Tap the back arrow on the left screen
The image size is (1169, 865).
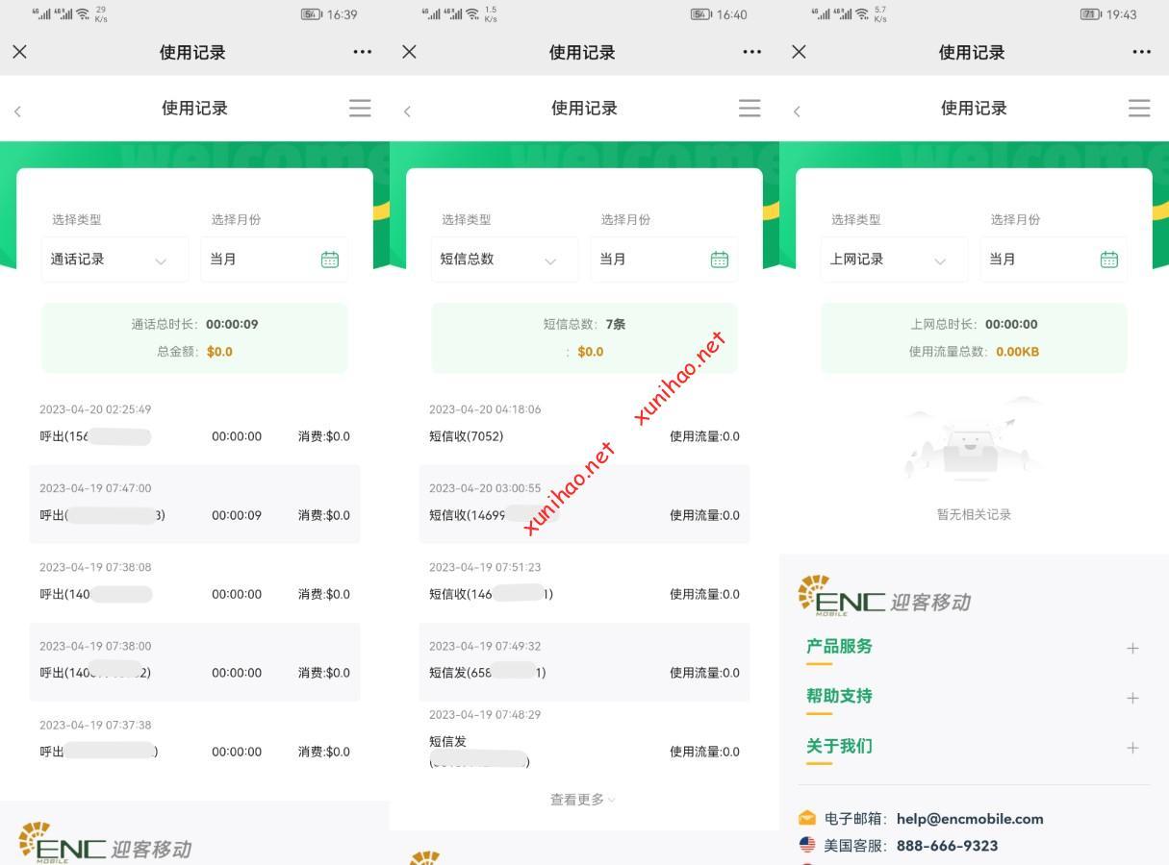point(17,111)
